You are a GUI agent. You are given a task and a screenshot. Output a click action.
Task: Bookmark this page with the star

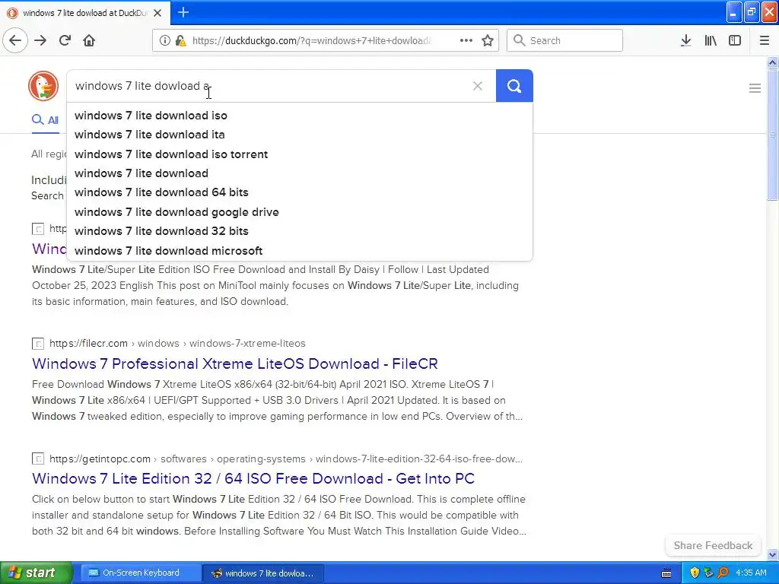pyautogui.click(x=488, y=41)
